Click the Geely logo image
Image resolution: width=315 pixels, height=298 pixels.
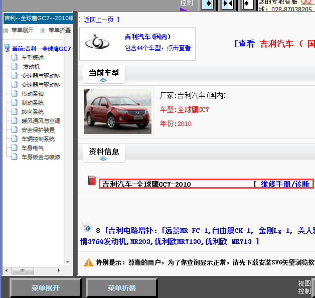click(x=97, y=43)
